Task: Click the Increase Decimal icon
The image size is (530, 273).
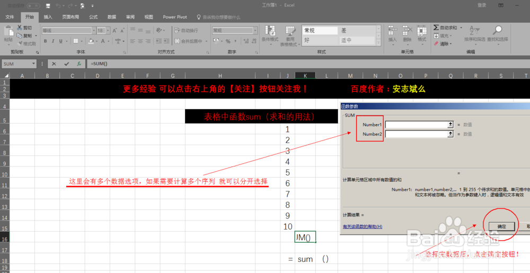Action: point(245,41)
